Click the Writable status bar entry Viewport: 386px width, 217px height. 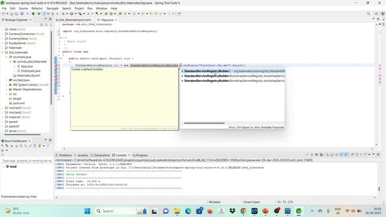[x=215, y=202]
